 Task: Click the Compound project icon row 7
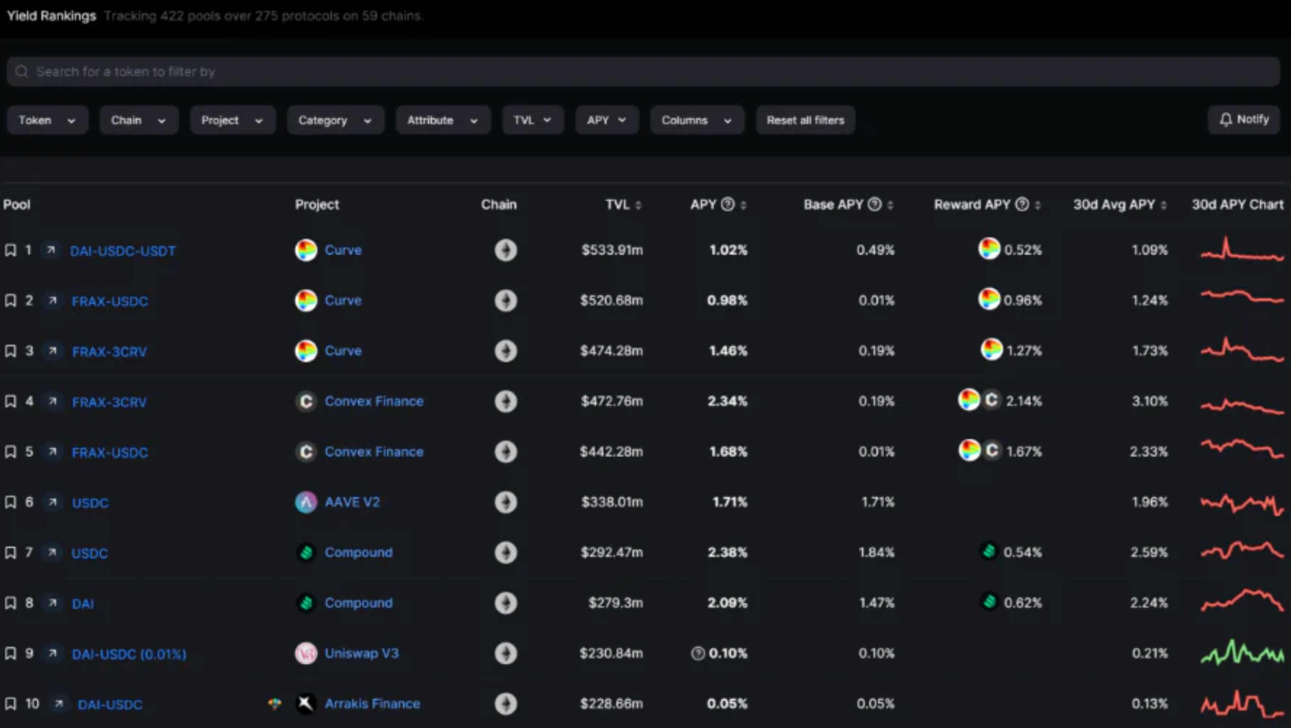coord(306,552)
